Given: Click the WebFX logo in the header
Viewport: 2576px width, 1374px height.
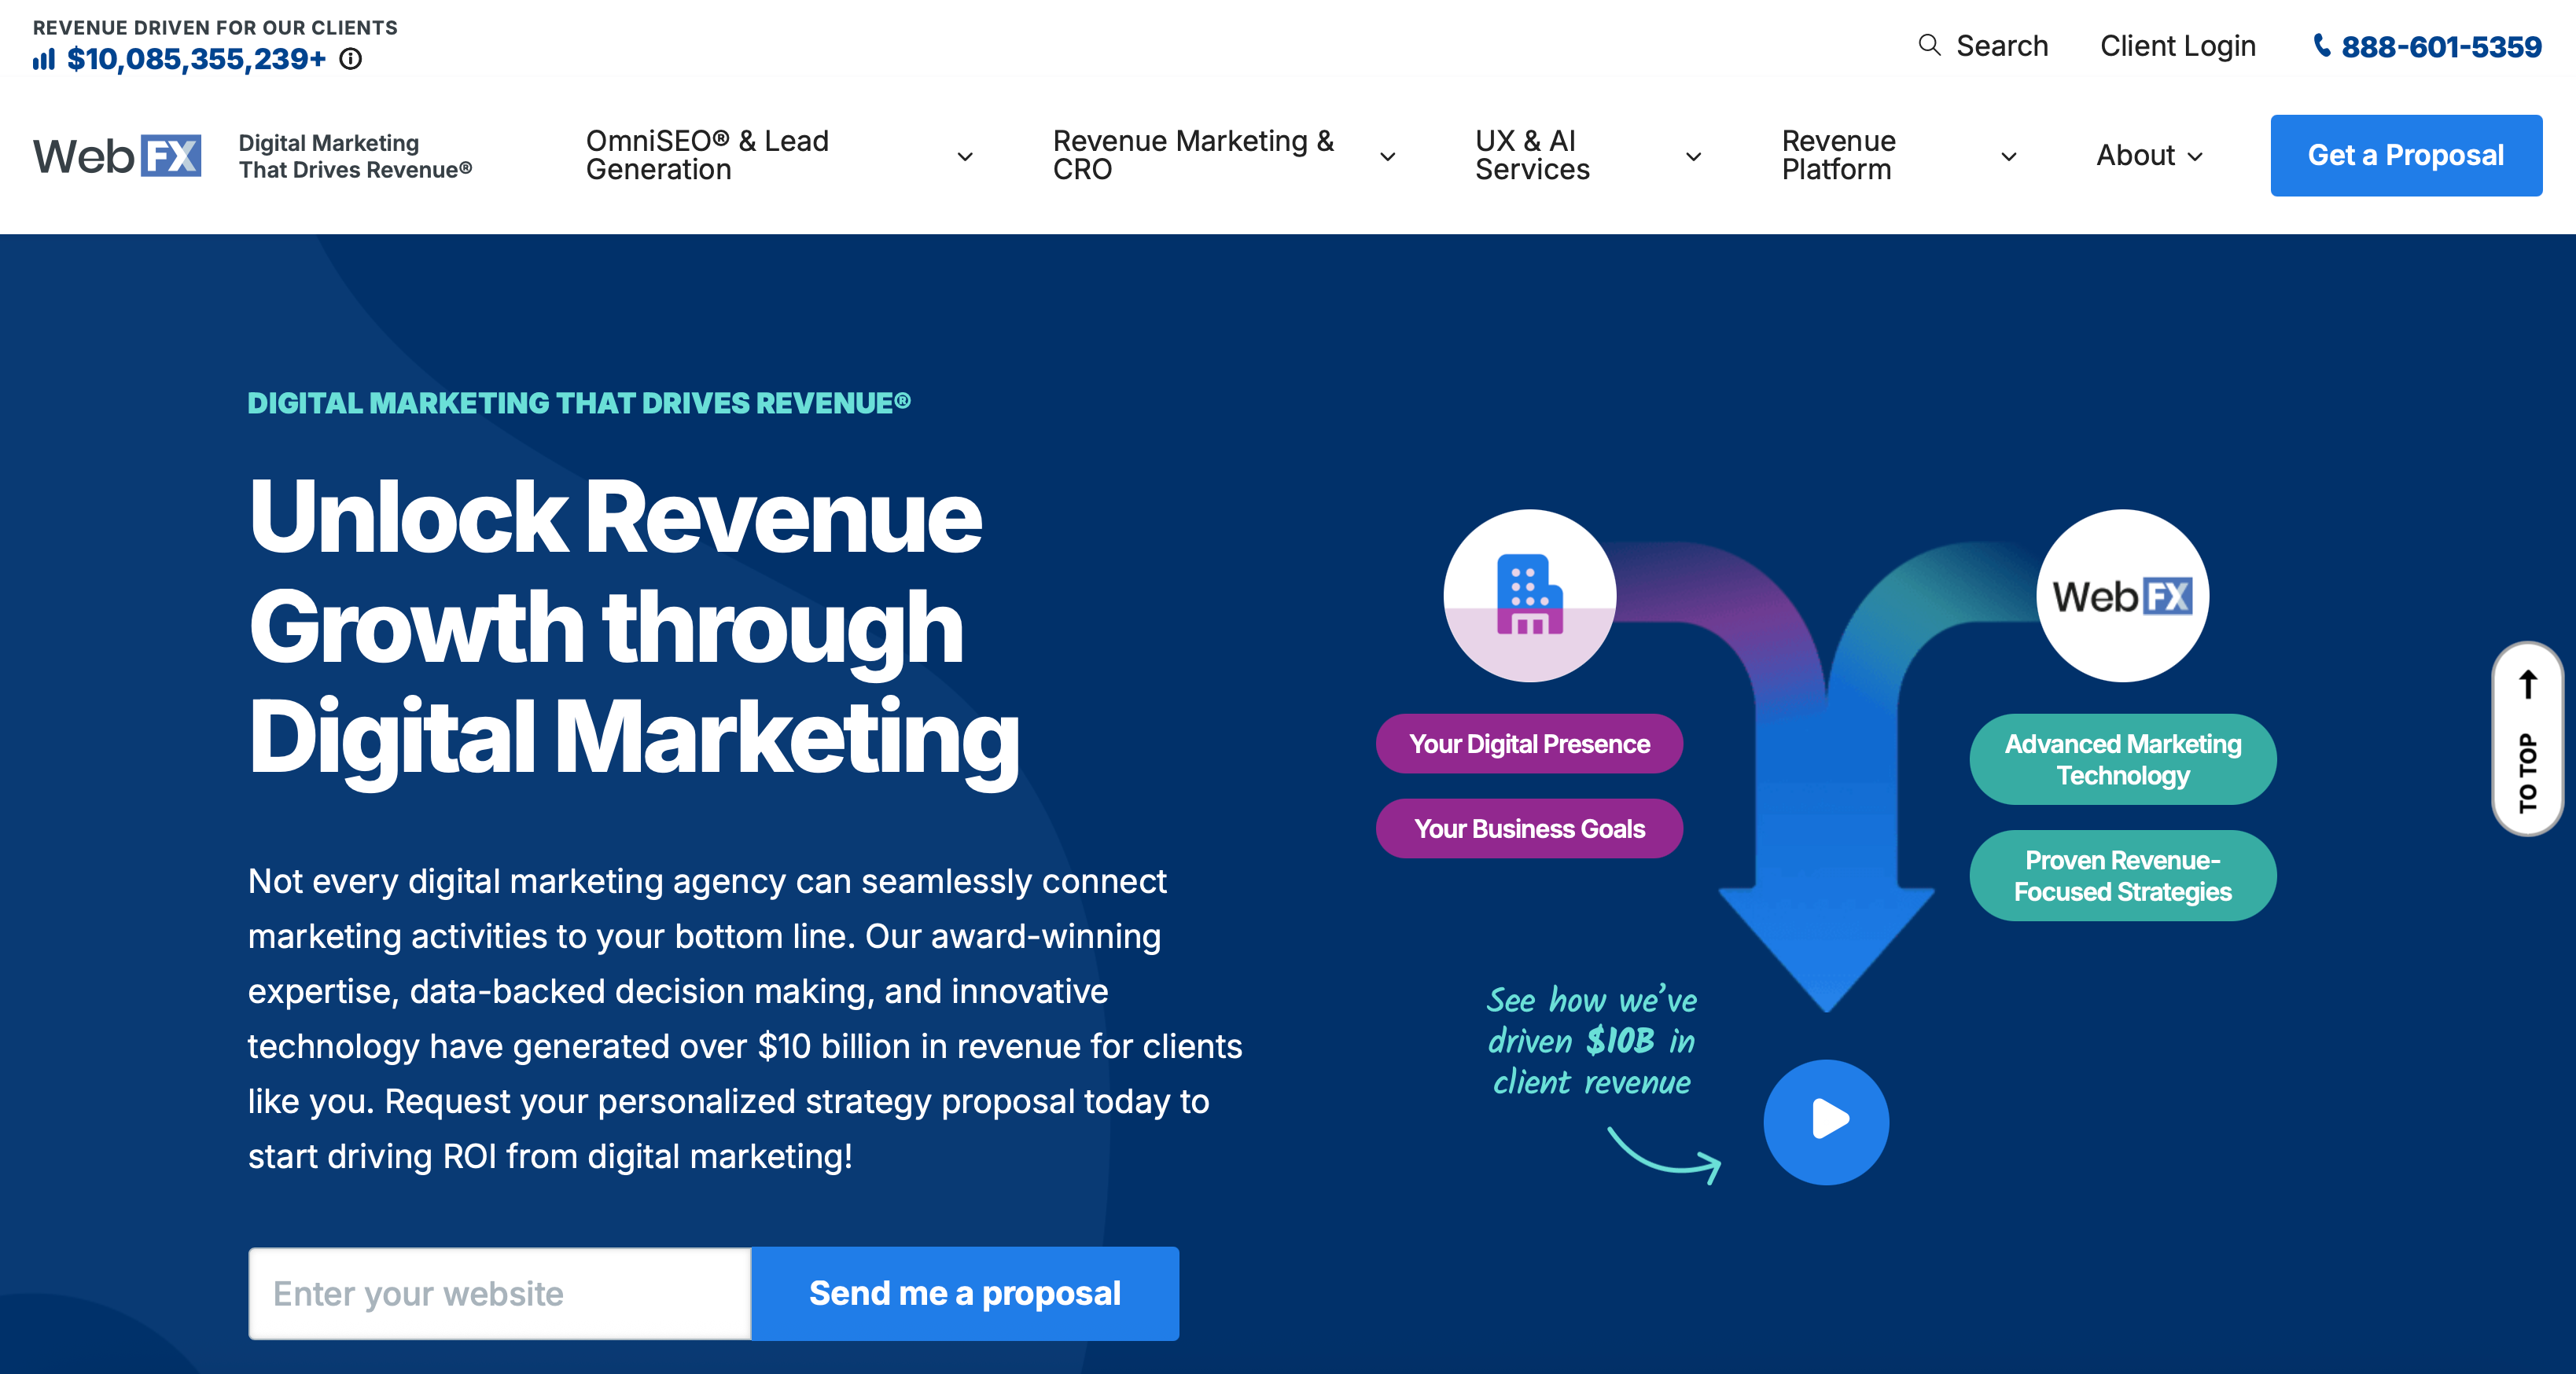Looking at the screenshot, I should coord(117,156).
